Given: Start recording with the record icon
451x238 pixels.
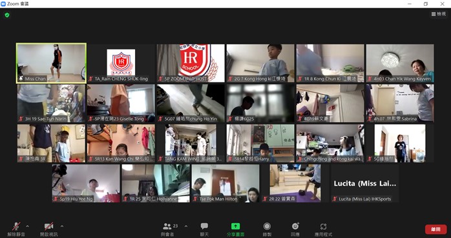Looking at the screenshot, I should (267, 226).
